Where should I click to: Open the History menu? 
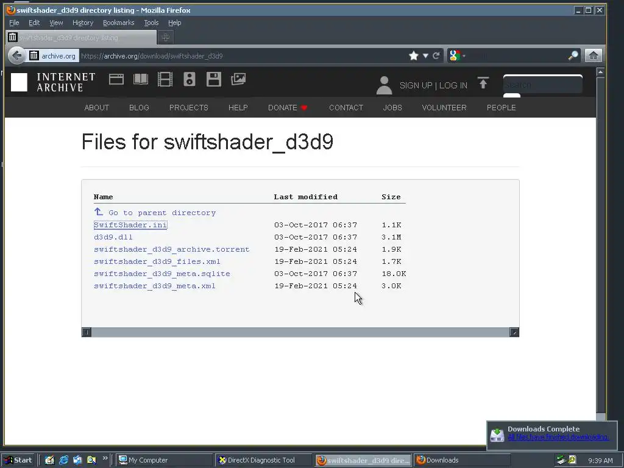click(x=83, y=23)
